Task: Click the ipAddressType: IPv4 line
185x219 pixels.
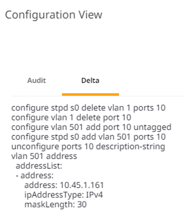Action: click(63, 195)
